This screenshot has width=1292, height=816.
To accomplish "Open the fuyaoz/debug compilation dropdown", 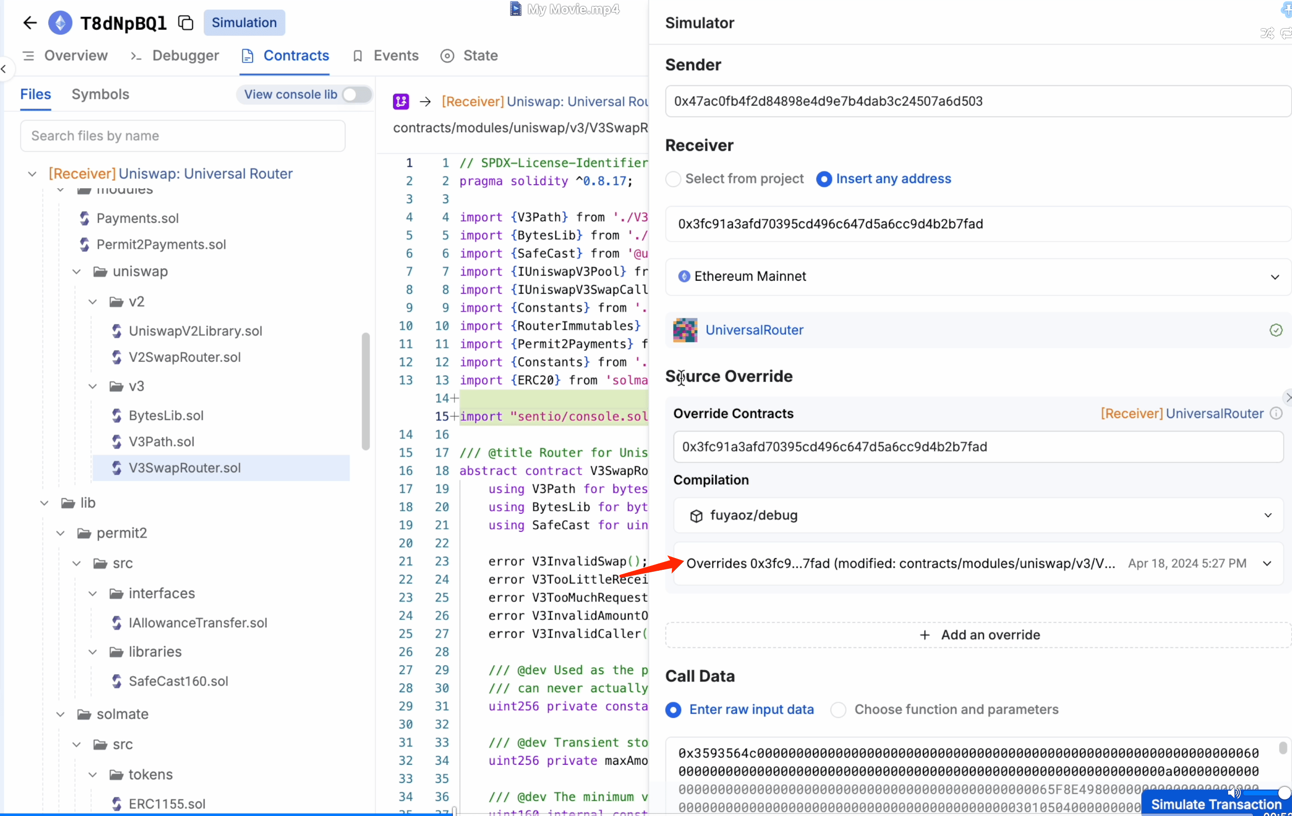I will point(978,515).
